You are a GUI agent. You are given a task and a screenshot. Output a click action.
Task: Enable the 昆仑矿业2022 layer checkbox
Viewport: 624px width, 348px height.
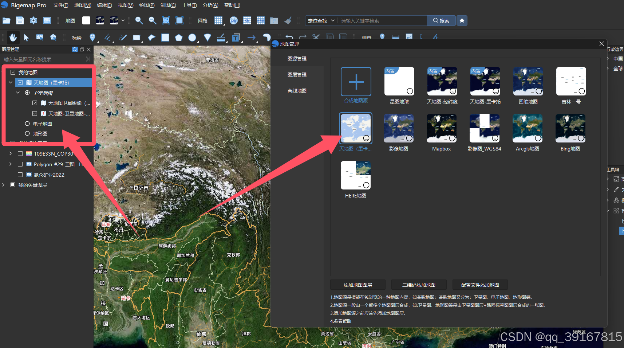click(x=20, y=175)
